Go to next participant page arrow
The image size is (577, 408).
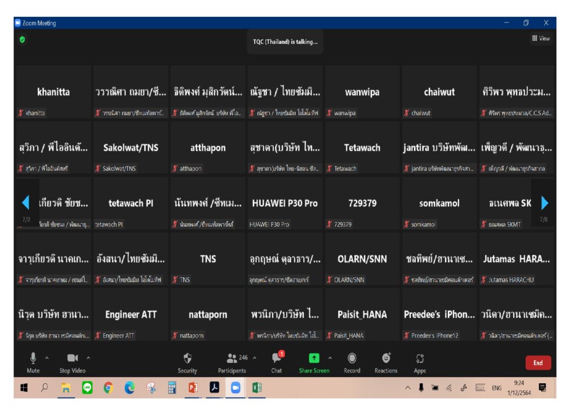(545, 203)
